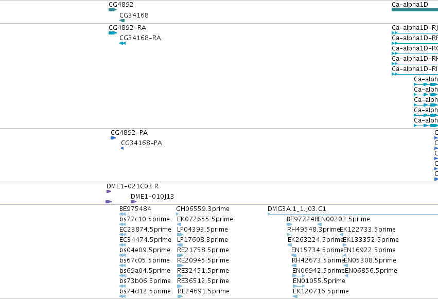Select the CG34168 gene feature
The height and width of the screenshot is (299, 438).
tap(122, 21)
